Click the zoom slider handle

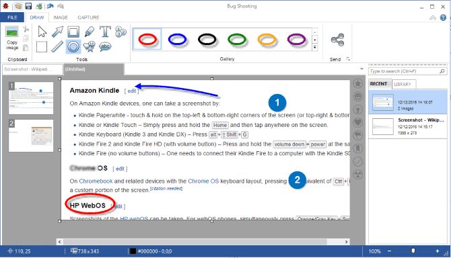(413, 251)
